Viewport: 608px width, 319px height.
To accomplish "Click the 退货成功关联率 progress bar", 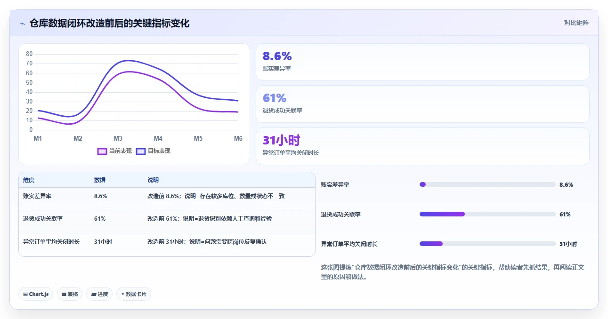I will (x=487, y=214).
